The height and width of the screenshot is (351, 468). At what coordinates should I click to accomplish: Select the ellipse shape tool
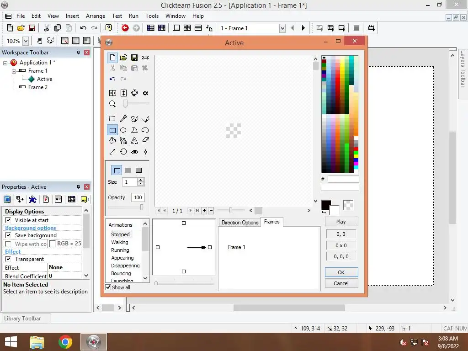123,130
